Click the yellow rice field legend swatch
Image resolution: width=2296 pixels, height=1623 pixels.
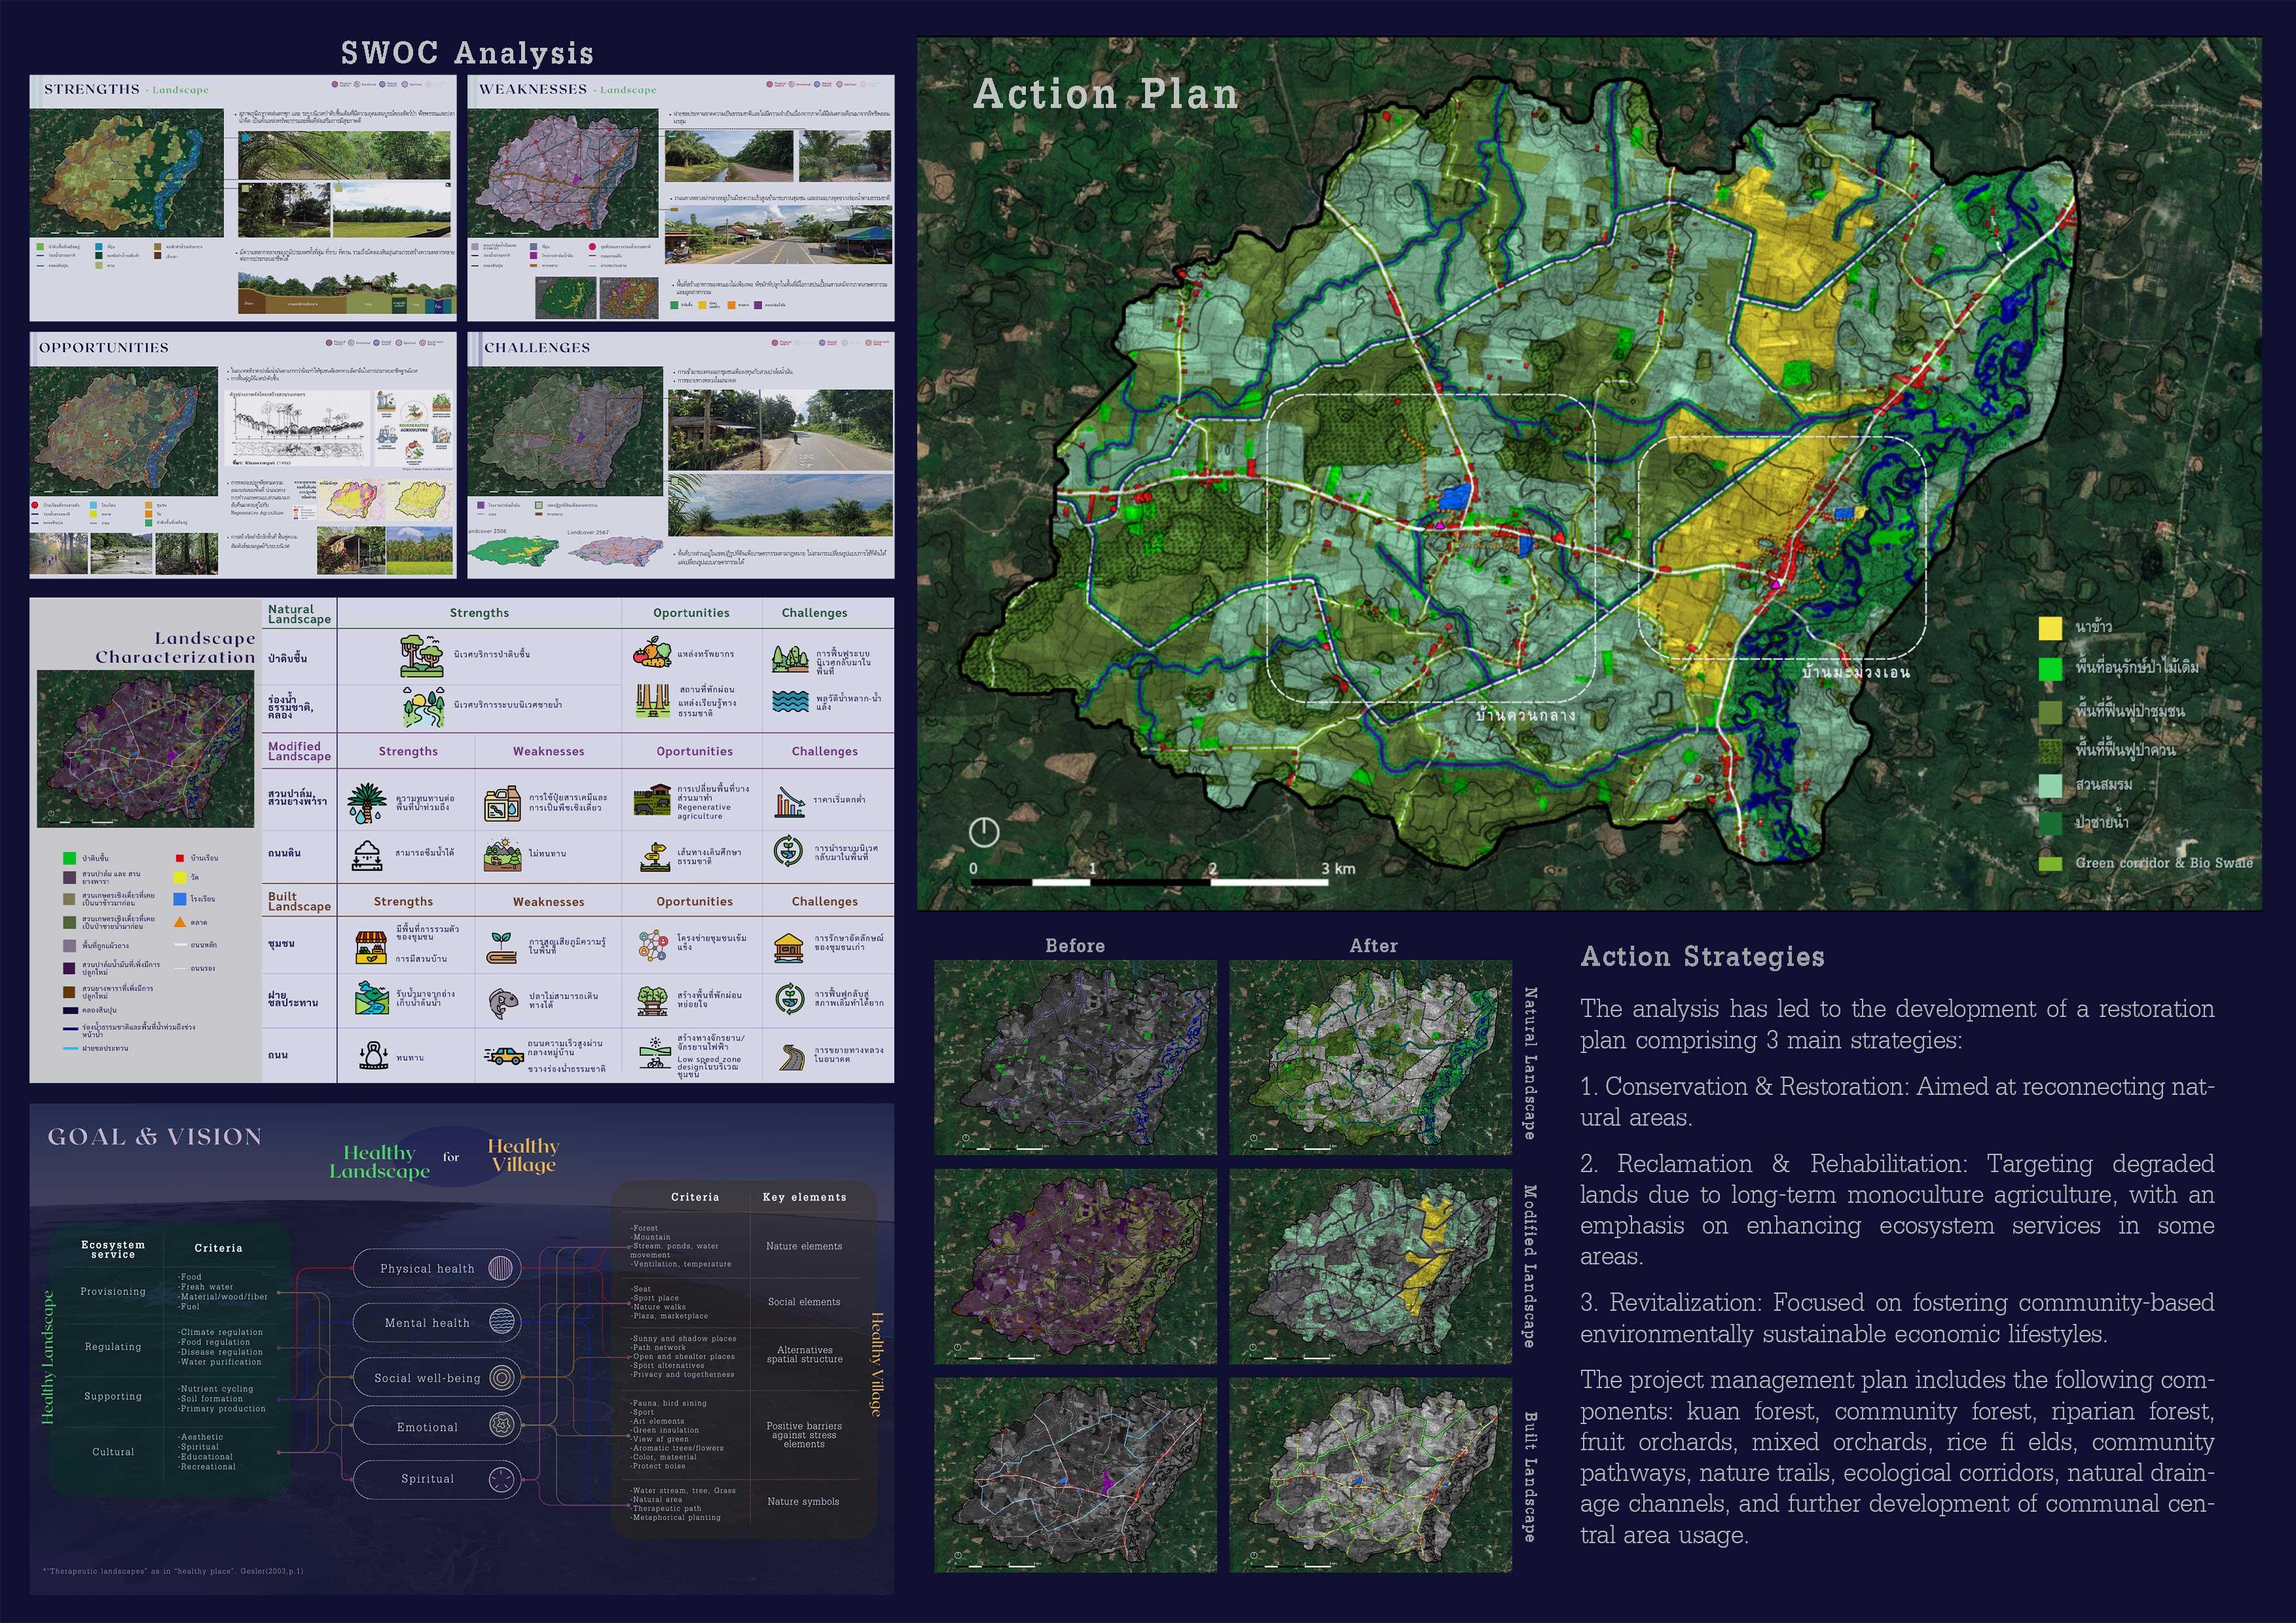[2050, 628]
